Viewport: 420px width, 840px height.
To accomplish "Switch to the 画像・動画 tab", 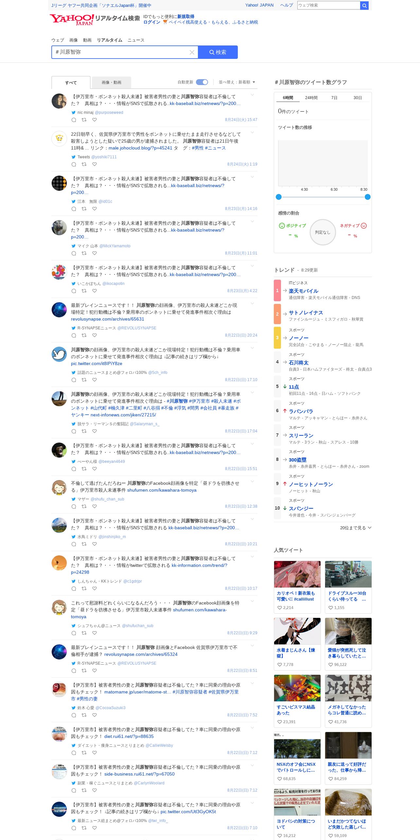I will (112, 82).
